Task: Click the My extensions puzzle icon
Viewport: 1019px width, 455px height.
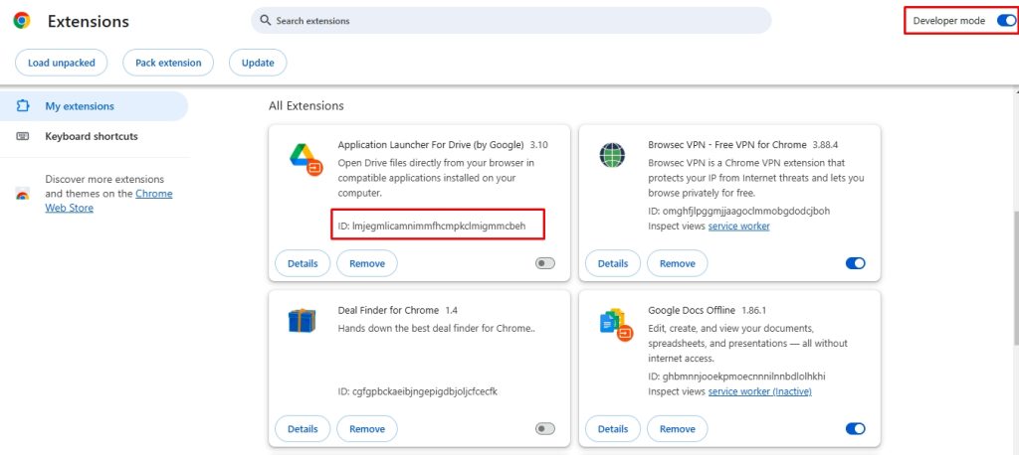Action: pyautogui.click(x=23, y=105)
